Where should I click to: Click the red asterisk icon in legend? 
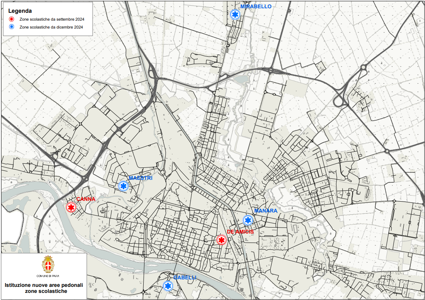[12, 20]
